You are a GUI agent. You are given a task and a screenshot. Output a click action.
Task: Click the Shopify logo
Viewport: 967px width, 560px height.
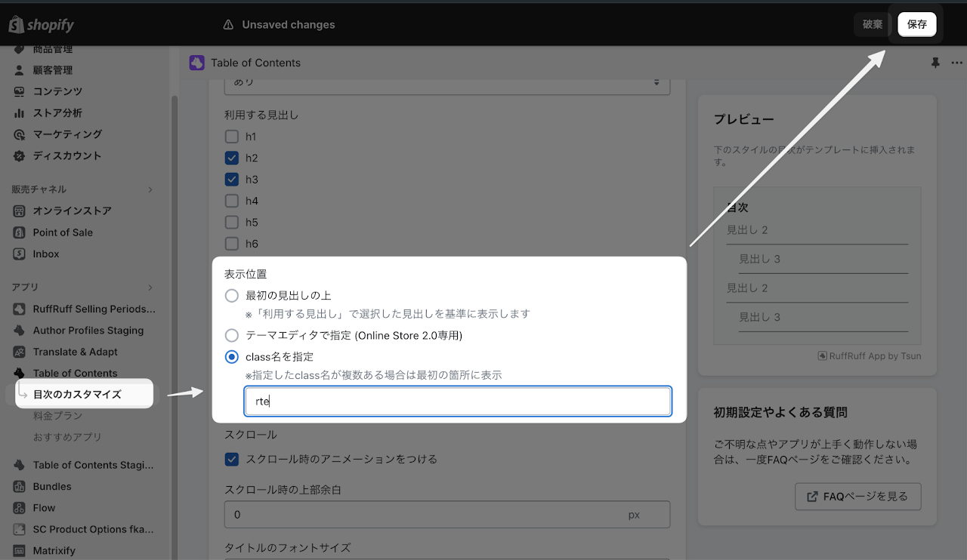click(x=42, y=25)
